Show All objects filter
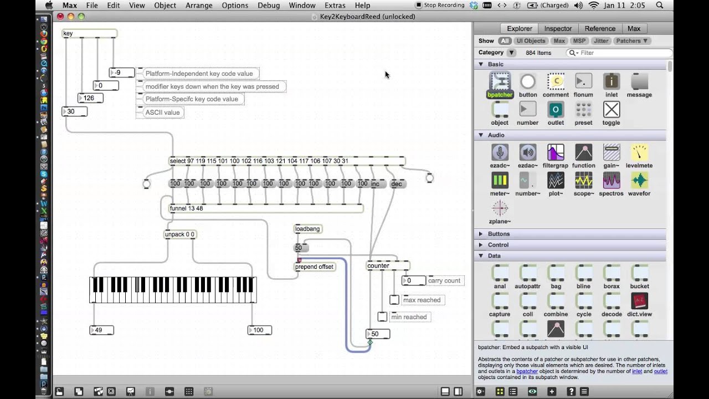This screenshot has height=399, width=709. (x=505, y=41)
